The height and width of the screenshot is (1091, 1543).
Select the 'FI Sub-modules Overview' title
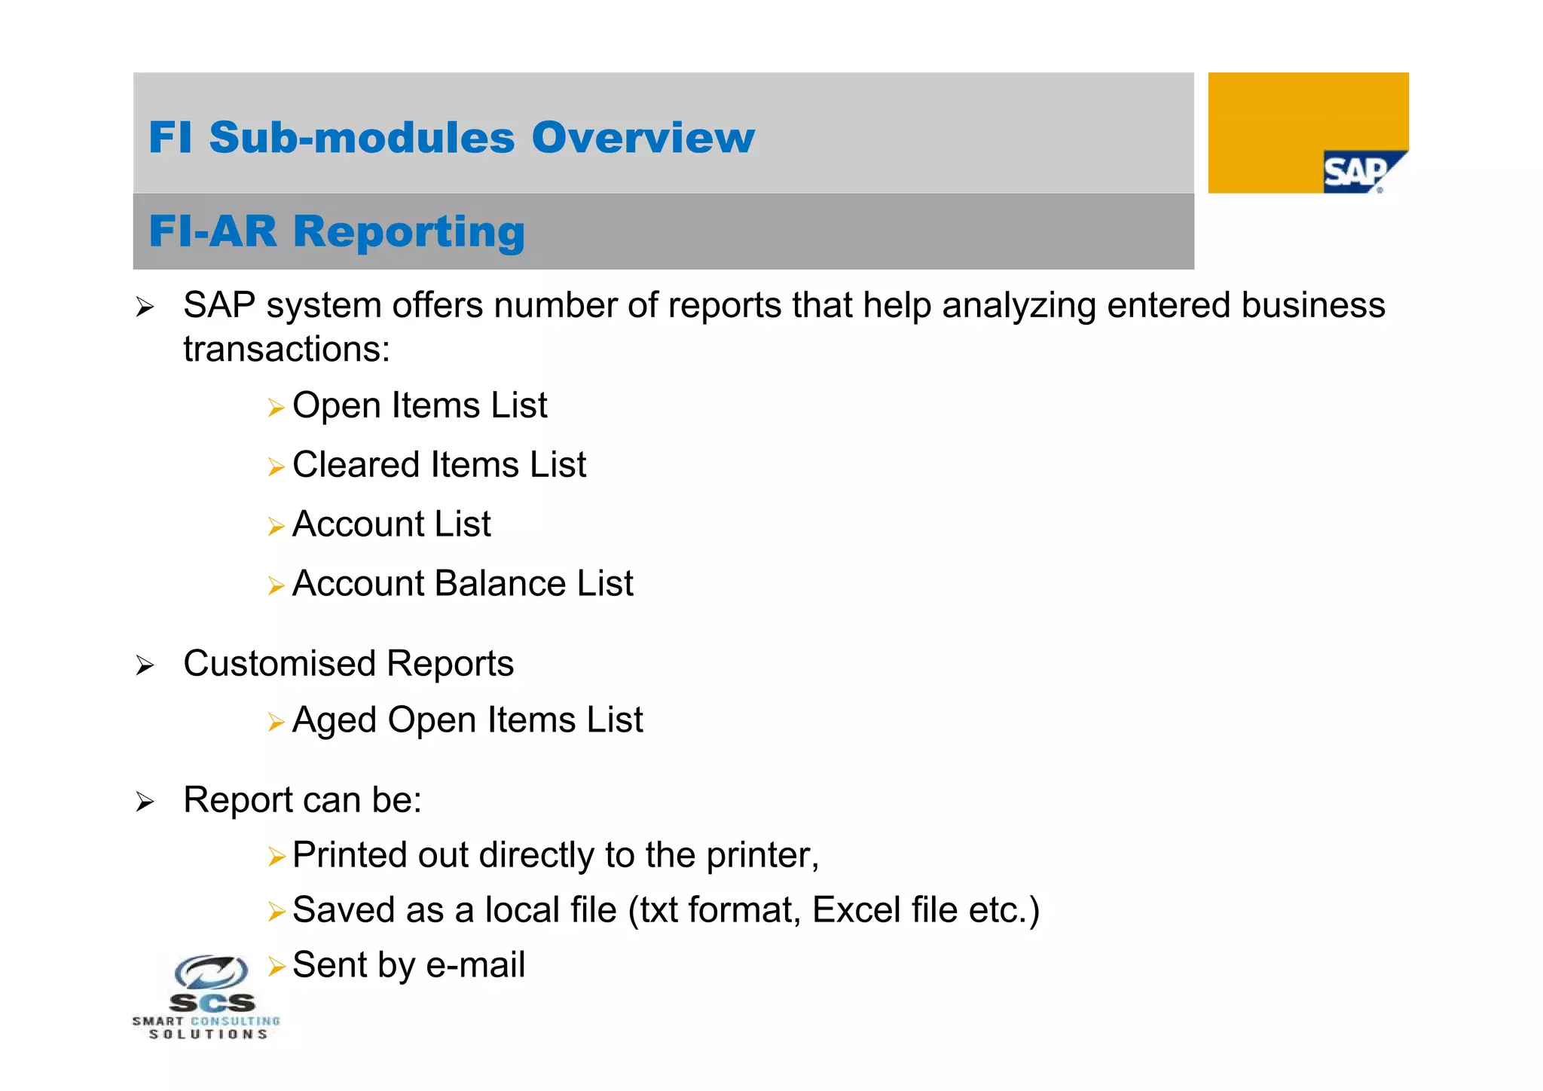pyautogui.click(x=451, y=137)
